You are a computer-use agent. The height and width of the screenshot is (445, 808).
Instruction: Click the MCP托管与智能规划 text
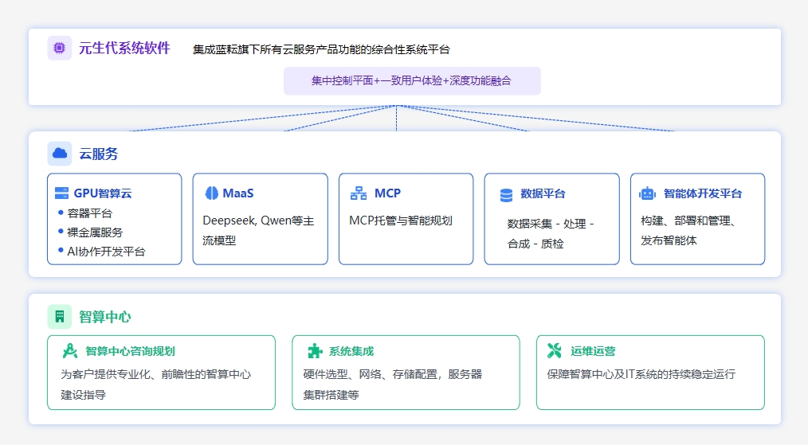(x=400, y=221)
